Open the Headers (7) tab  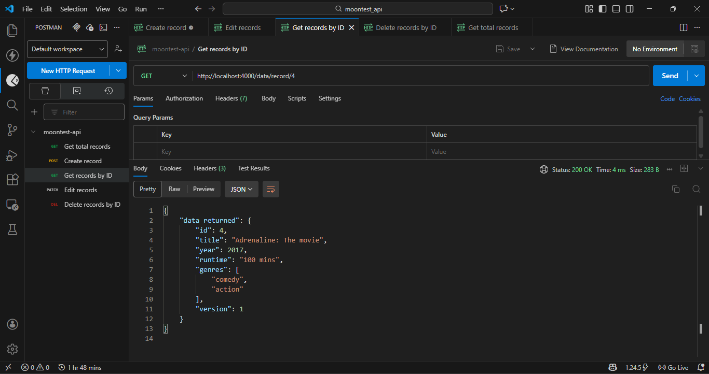pyautogui.click(x=231, y=98)
